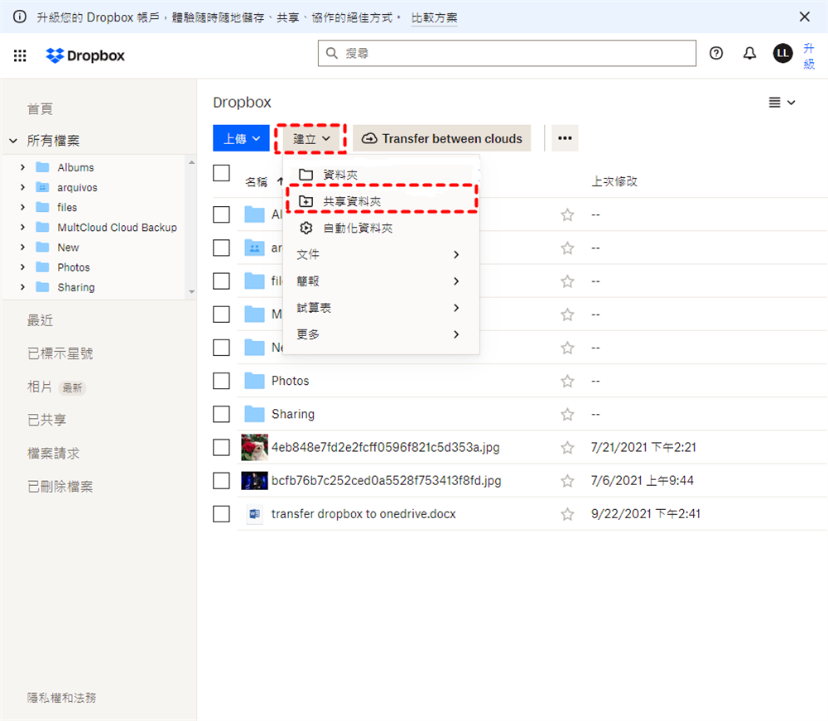Toggle the 建立 create dropdown
Screen dimensions: 828x721
point(311,139)
